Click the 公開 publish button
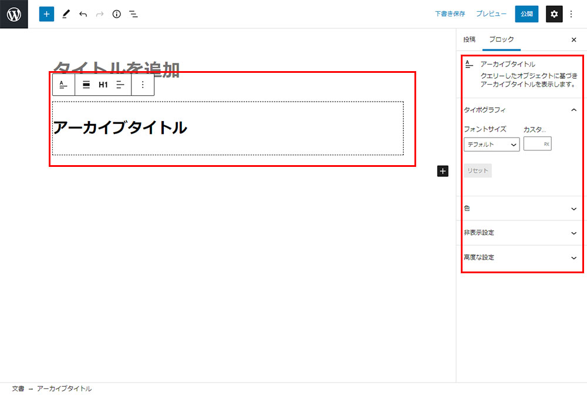Viewport: 587px width, 409px height. [x=527, y=14]
